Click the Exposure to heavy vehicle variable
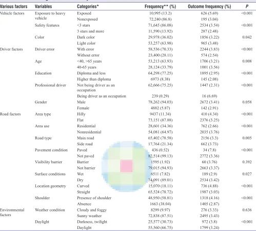Viewport: 256px width, 231px height. (50, 16)
